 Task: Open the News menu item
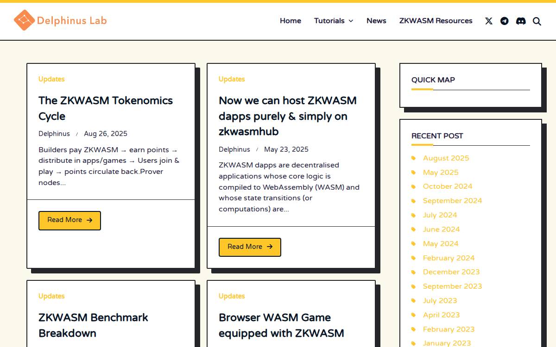(376, 21)
